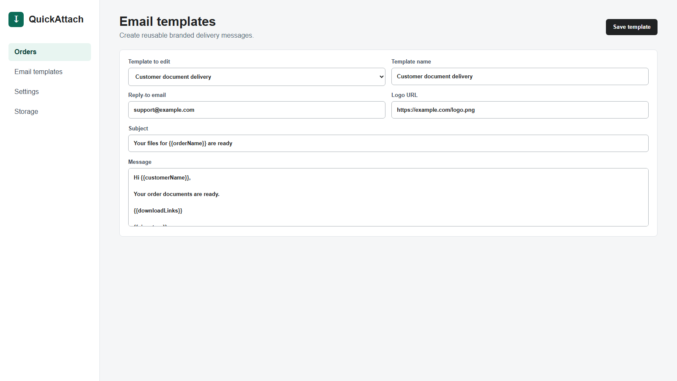Screen dimensions: 677x381
Task: Open Orders in the sidebar
Action: [50, 52]
